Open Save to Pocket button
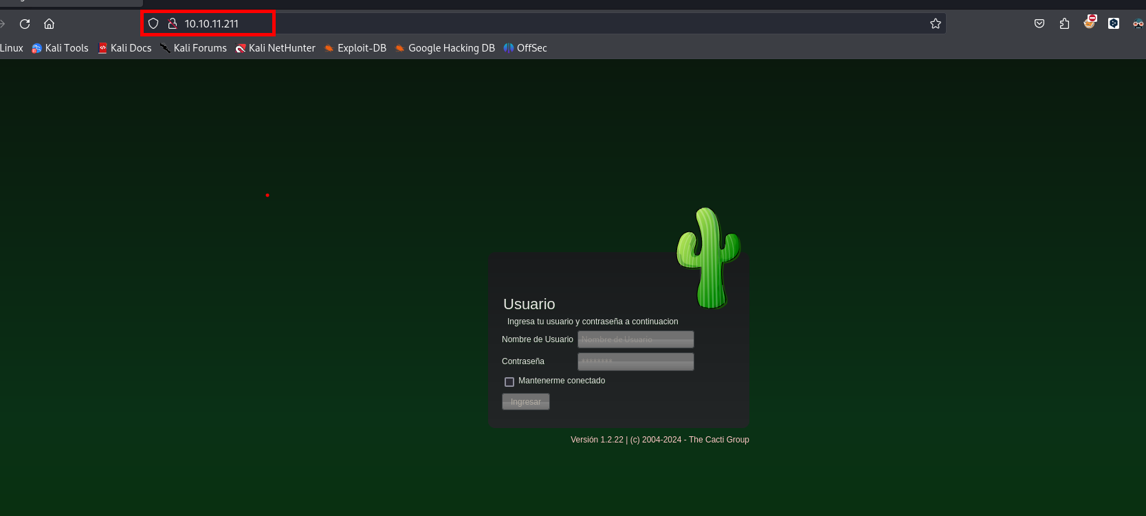The width and height of the screenshot is (1146, 516). click(1039, 24)
